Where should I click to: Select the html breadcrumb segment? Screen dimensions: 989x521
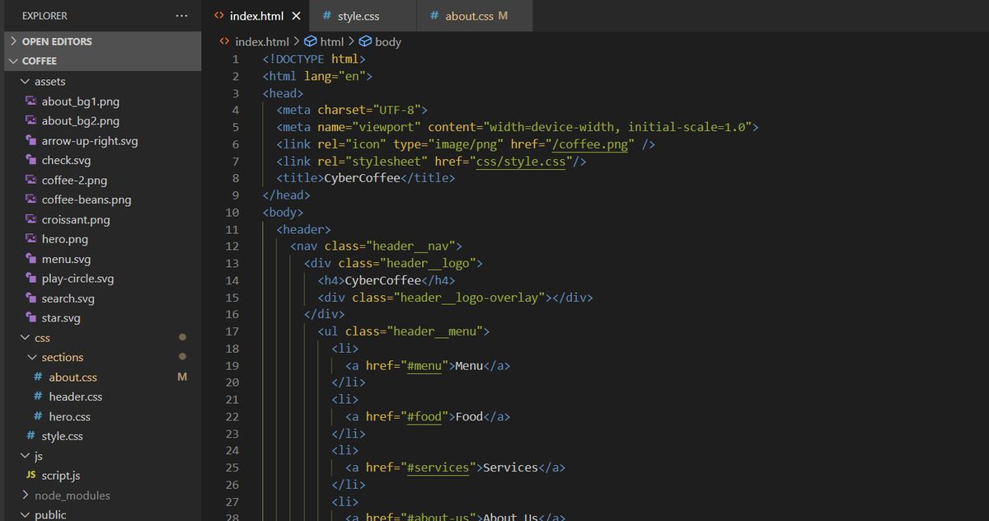(x=324, y=41)
